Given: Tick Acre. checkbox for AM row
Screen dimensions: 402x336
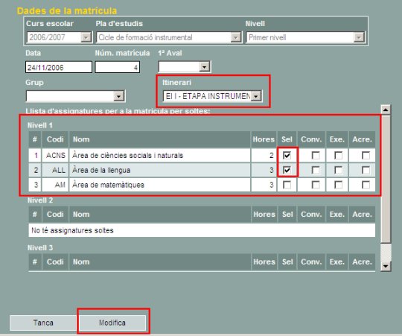Looking at the screenshot, I should point(366,185).
